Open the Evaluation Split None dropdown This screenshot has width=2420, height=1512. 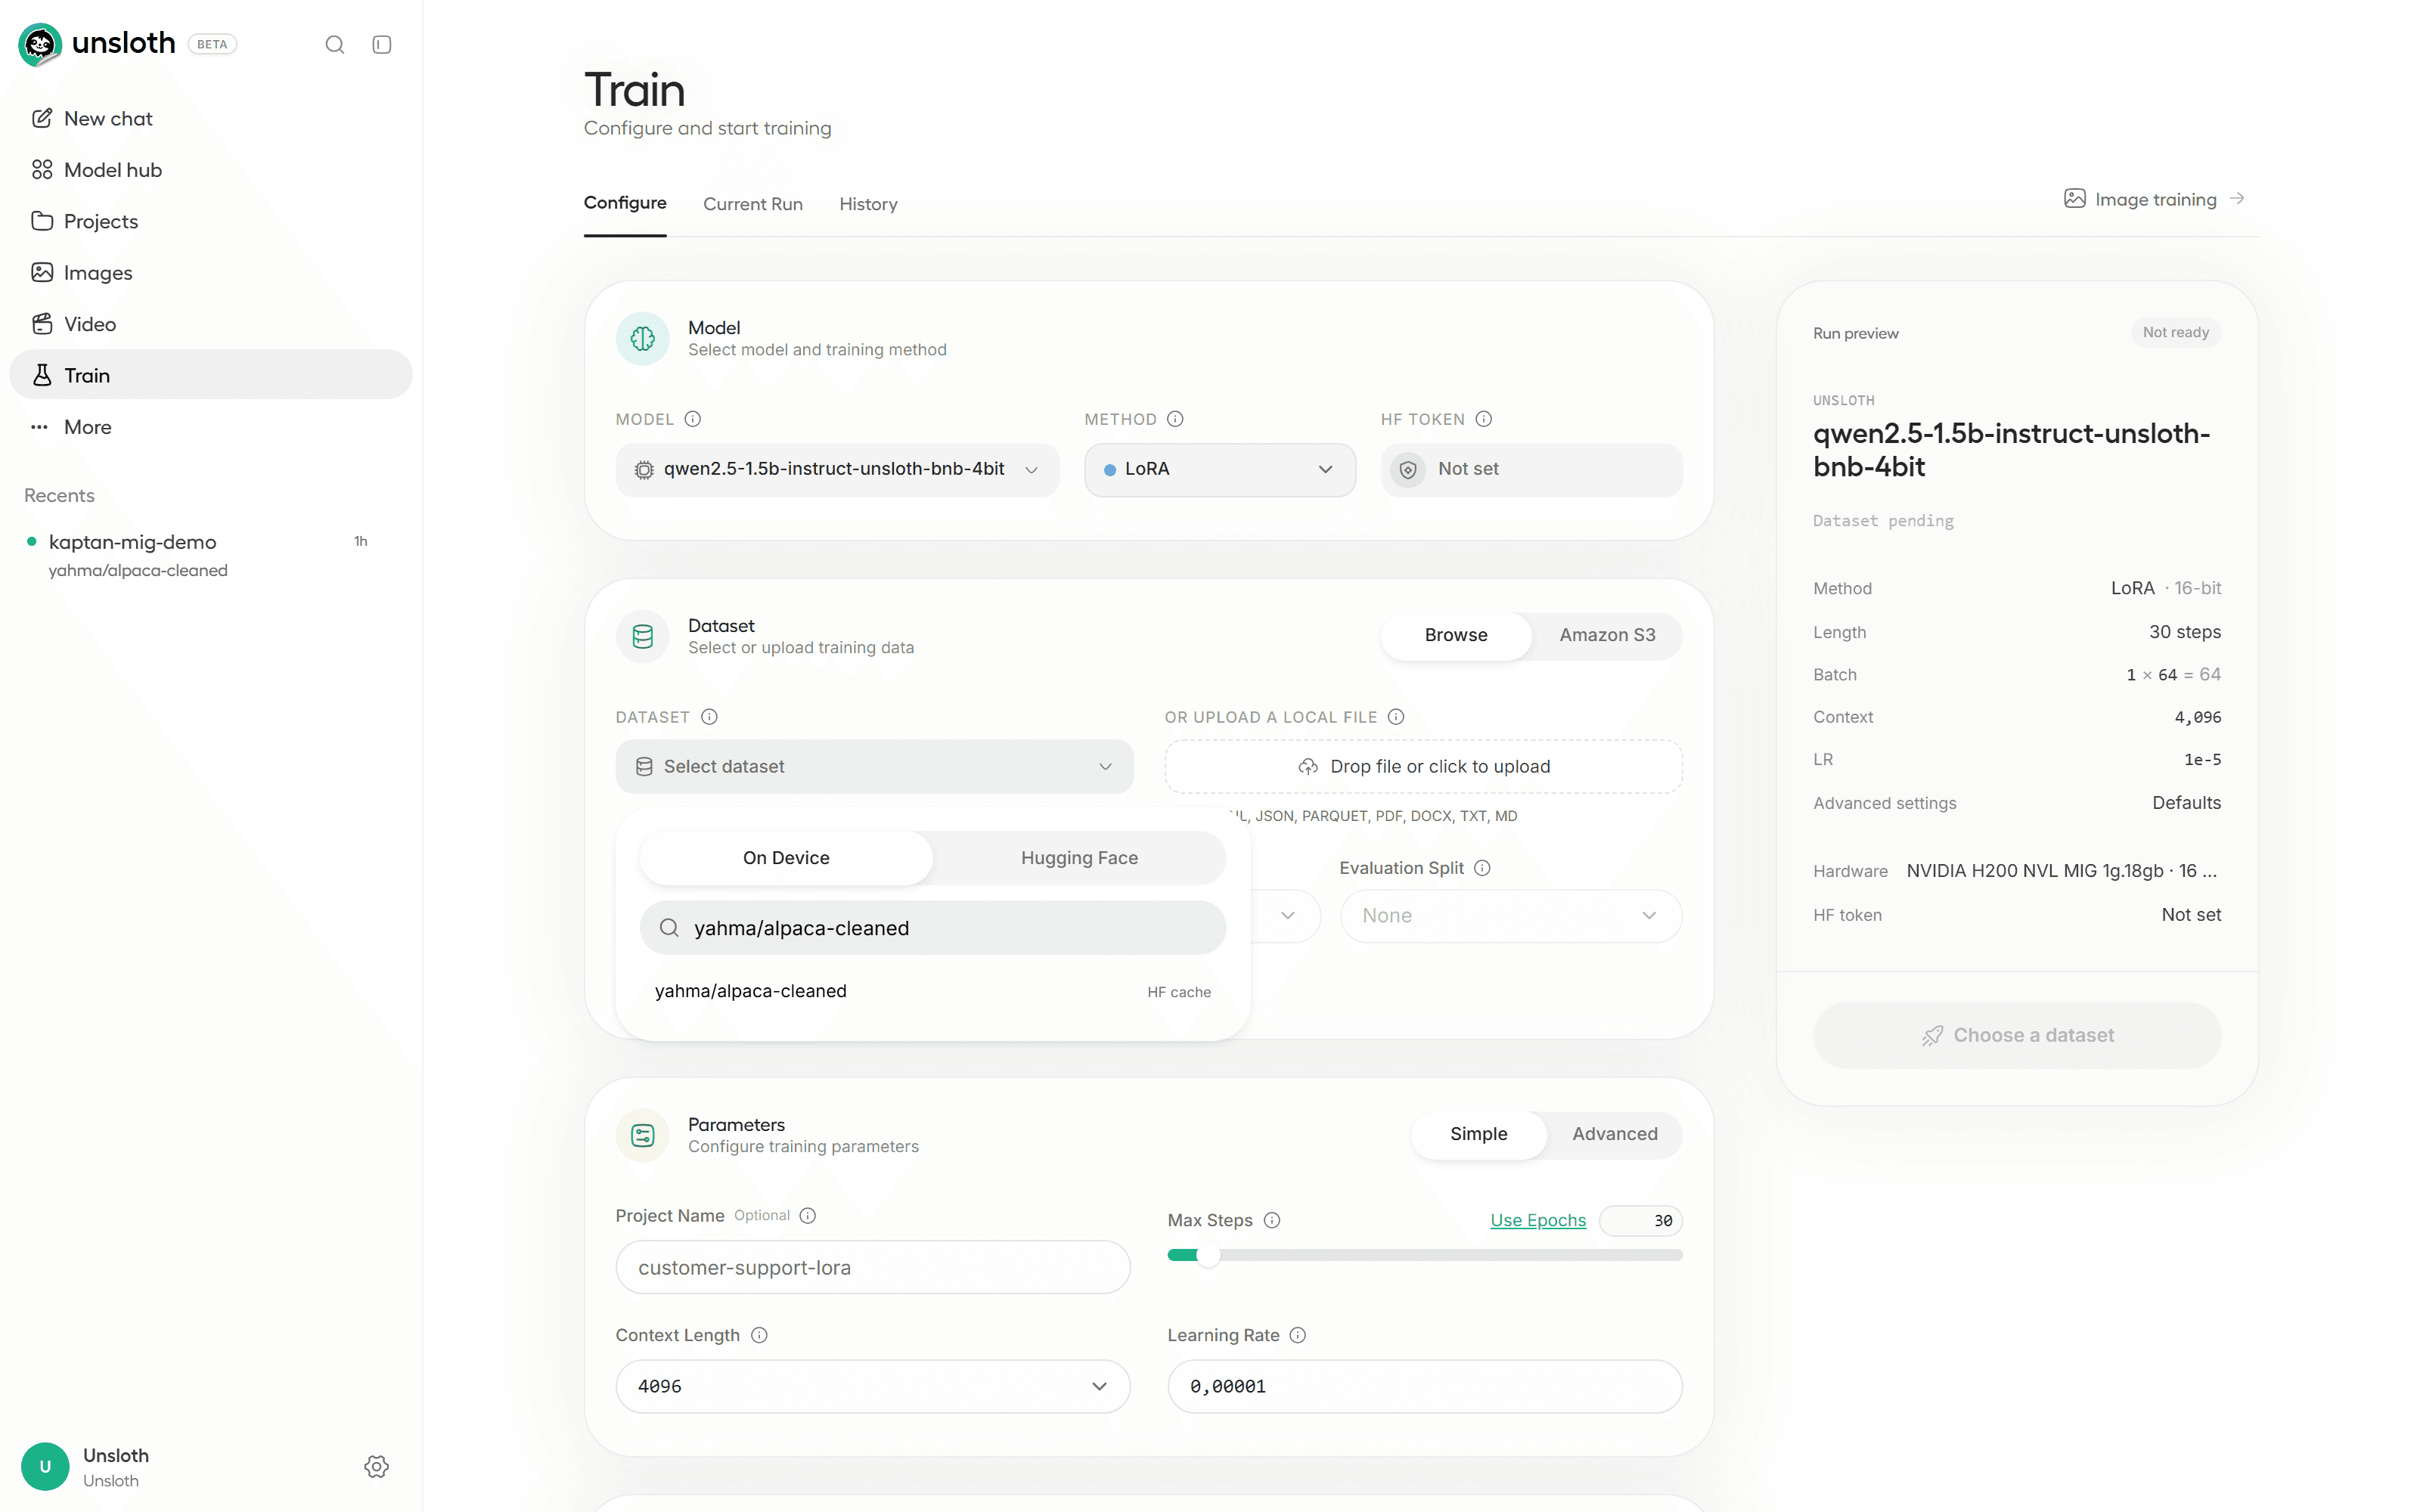1510,916
